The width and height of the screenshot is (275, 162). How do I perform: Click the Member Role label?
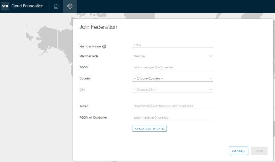(89, 56)
